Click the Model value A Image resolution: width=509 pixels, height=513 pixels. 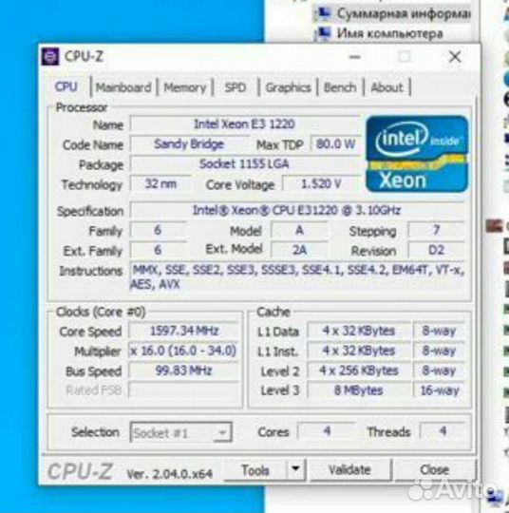(299, 230)
